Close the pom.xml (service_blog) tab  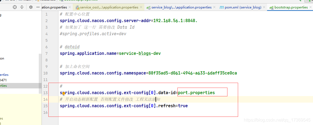(x=264, y=7)
